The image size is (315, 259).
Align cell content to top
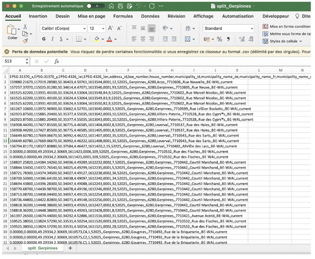(x=134, y=28)
